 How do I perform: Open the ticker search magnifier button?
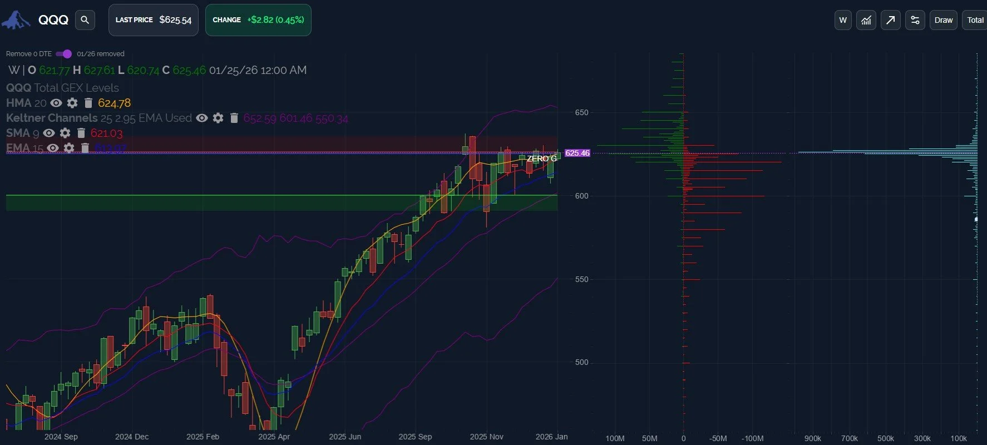[x=85, y=20]
